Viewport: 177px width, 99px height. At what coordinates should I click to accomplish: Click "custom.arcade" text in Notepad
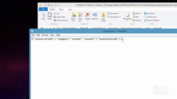coord(43,39)
